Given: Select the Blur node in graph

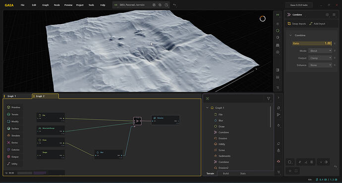Looking at the screenshot, I should pos(109,154).
